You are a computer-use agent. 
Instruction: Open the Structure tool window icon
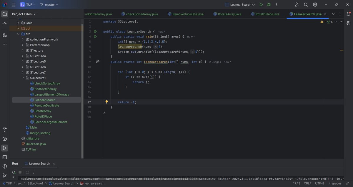click(x=5, y=35)
